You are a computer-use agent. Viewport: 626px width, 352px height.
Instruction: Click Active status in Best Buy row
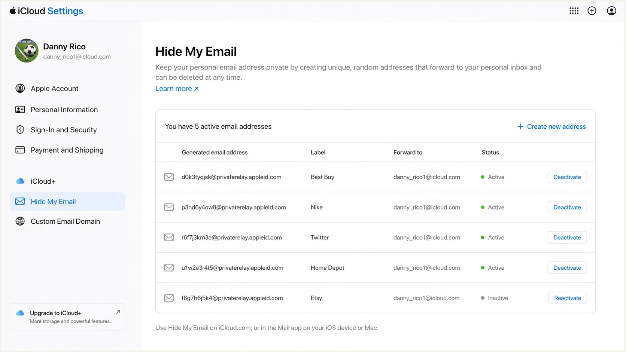point(492,177)
